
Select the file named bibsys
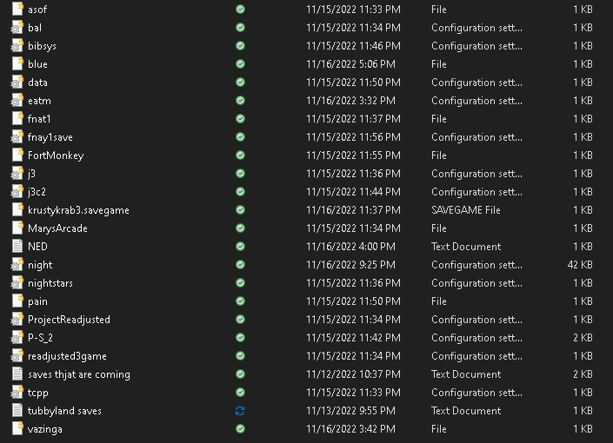pos(42,45)
